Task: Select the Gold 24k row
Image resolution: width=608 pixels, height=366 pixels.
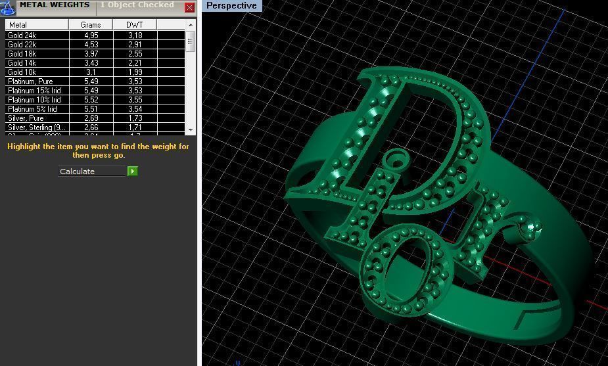Action: pos(95,35)
